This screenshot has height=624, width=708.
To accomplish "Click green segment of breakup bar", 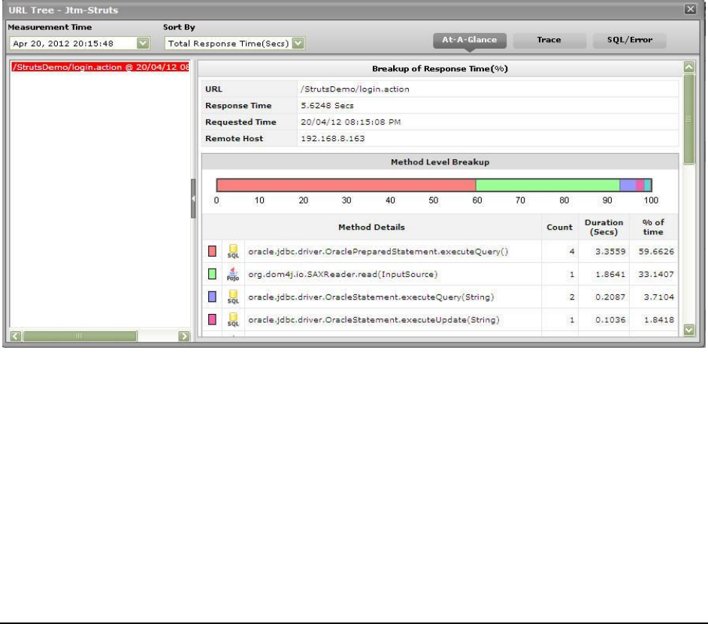I will pos(548,185).
